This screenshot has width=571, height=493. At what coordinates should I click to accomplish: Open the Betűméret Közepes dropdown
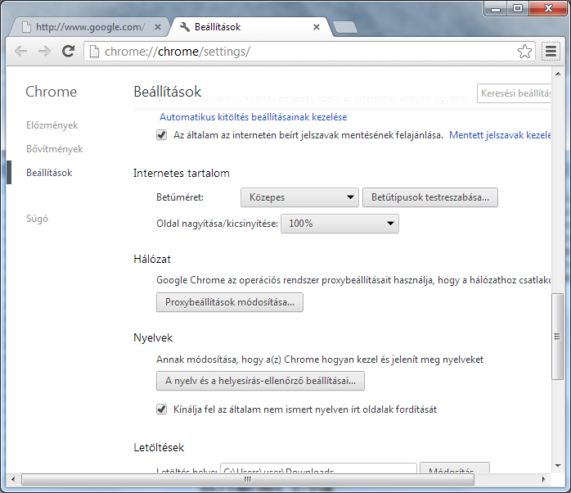click(299, 197)
